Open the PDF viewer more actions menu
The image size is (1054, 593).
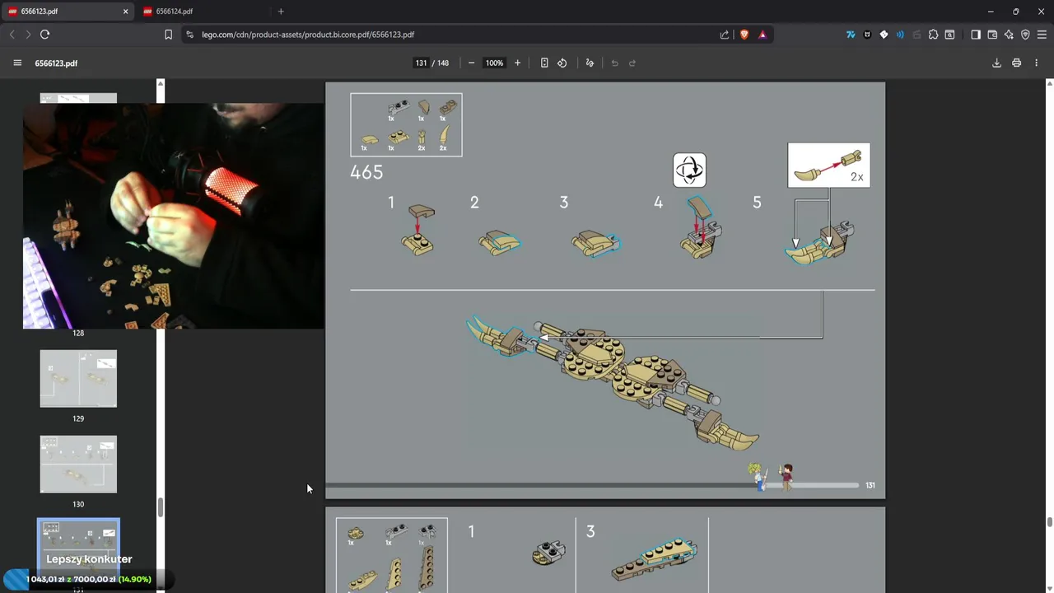point(1036,63)
